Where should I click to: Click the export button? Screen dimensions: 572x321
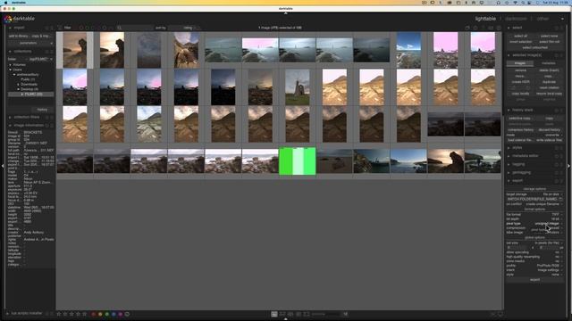pyautogui.click(x=534, y=280)
